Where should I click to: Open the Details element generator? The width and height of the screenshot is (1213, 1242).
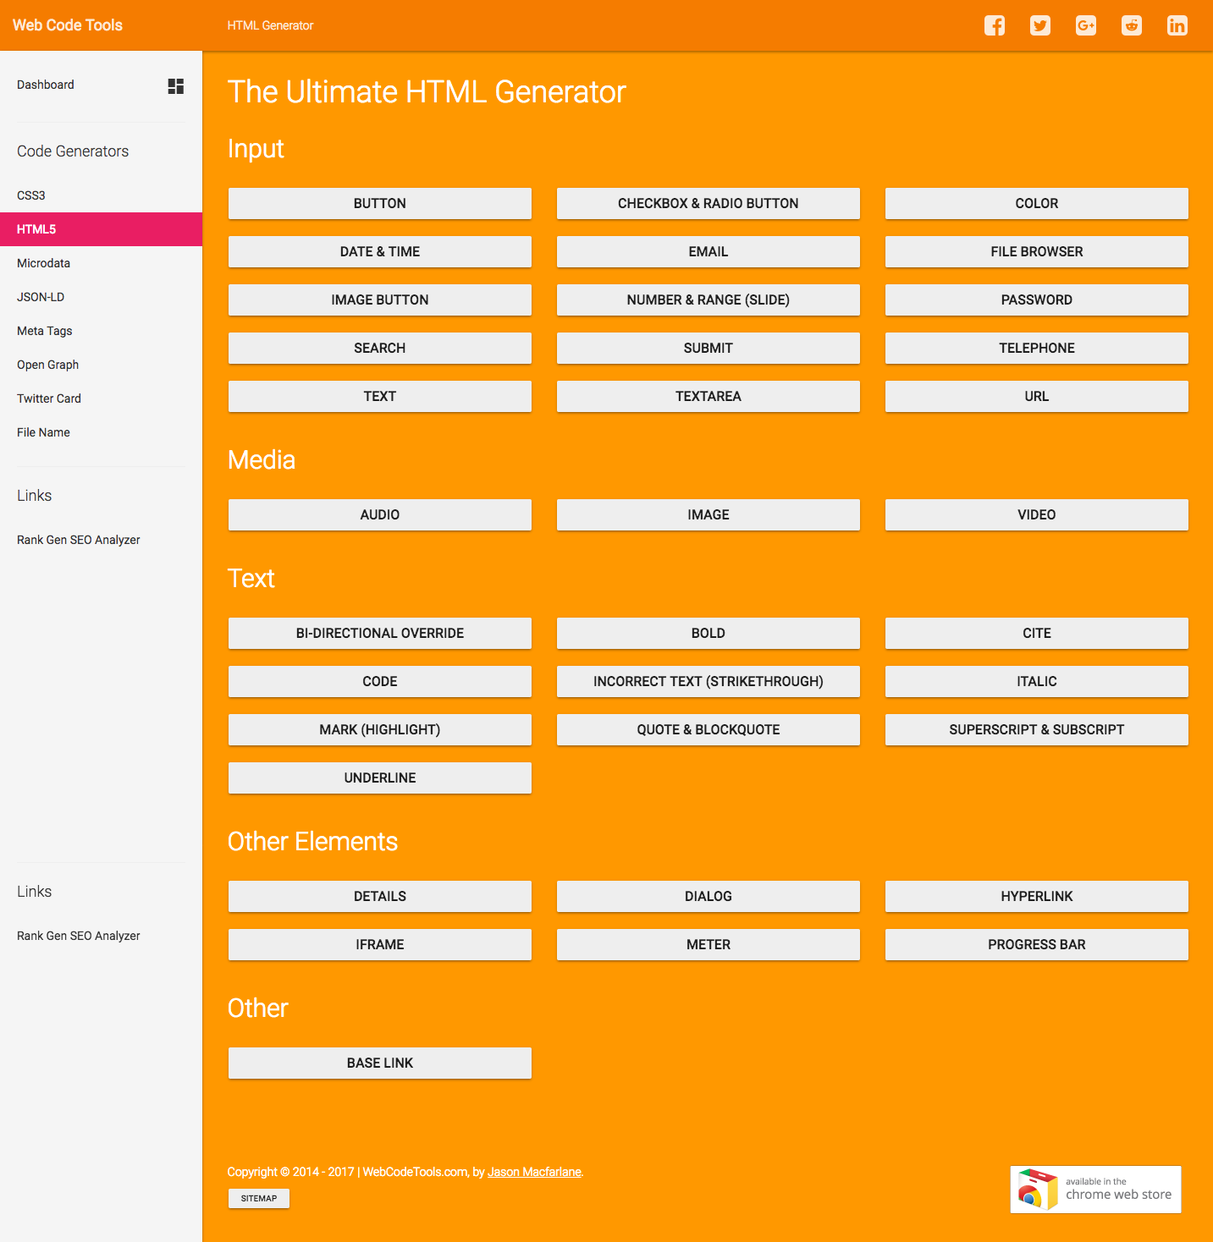pos(380,896)
